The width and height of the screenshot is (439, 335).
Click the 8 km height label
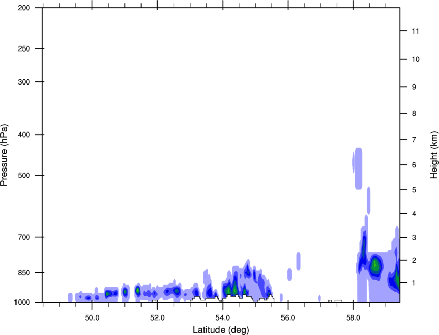point(414,114)
